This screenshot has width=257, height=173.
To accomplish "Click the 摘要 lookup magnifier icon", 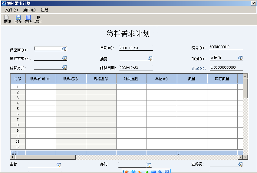I will point(150,59).
